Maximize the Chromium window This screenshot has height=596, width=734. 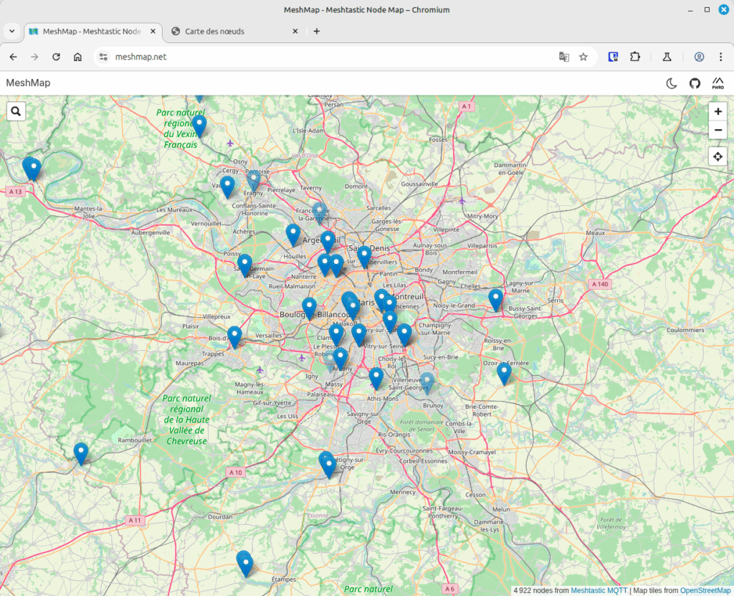click(x=707, y=10)
